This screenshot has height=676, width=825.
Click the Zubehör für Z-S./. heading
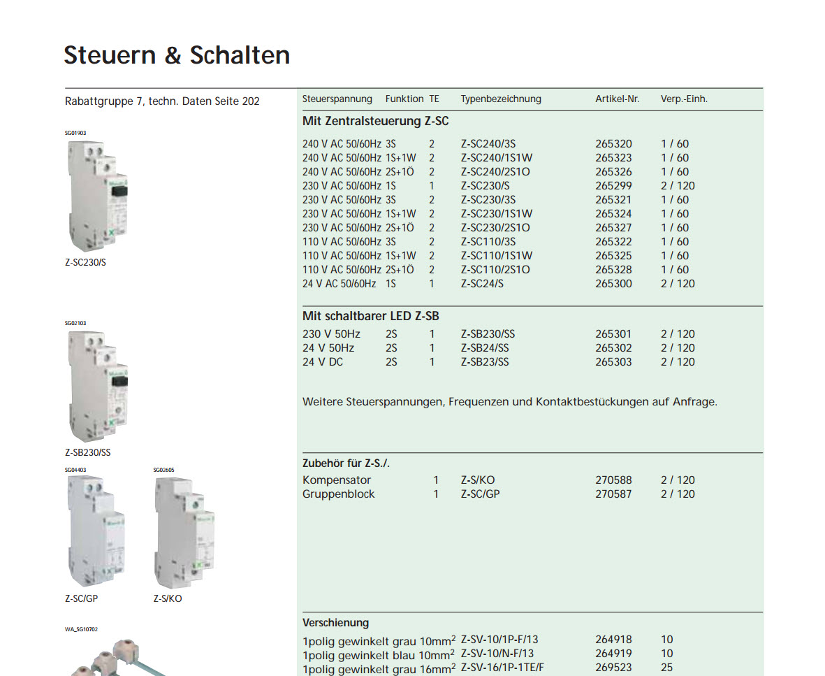click(x=346, y=463)
